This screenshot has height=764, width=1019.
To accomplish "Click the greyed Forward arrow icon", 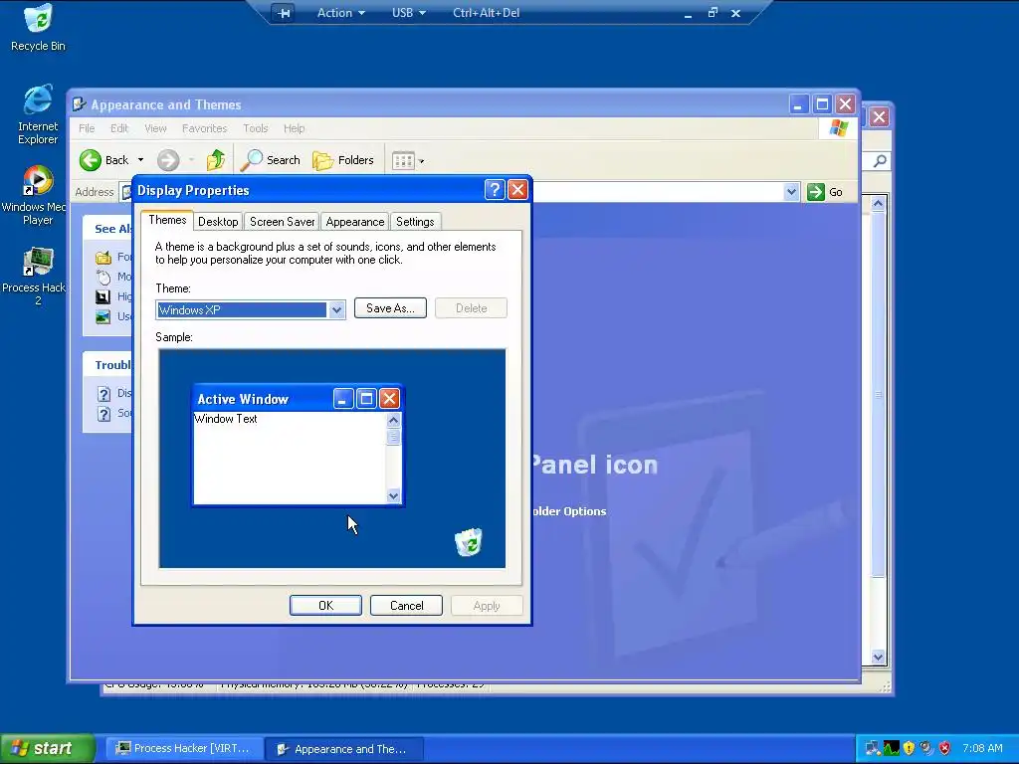I will point(167,160).
